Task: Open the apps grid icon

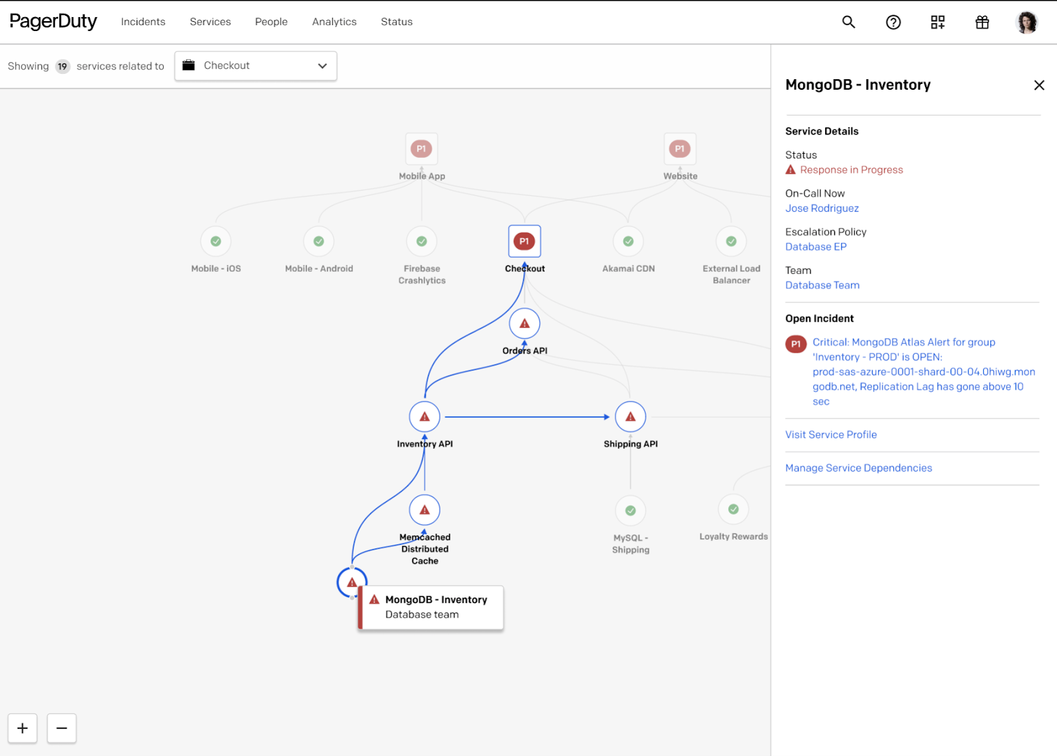Action: point(937,22)
